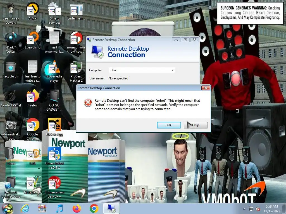This screenshot has height=214, width=286.
Task: Launch the Everything search shortcut
Action: [32, 40]
